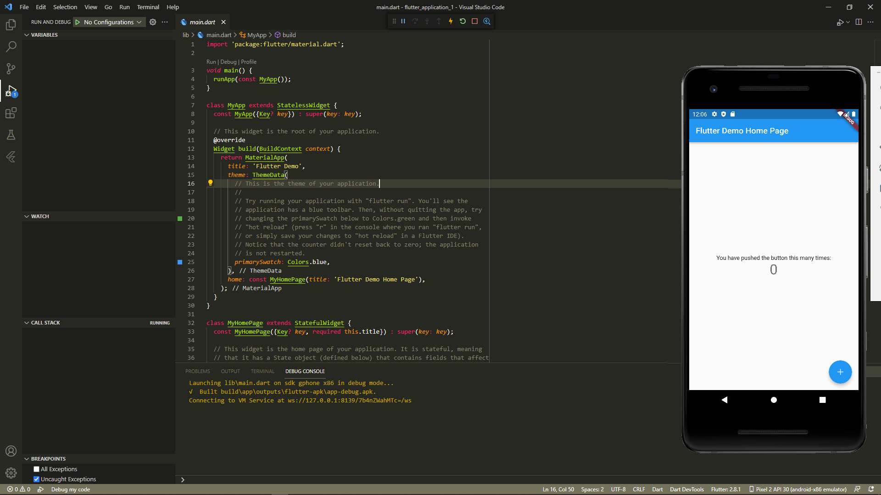This screenshot has height=495, width=881.
Task: Switch to the Problems panel tab
Action: point(197,371)
